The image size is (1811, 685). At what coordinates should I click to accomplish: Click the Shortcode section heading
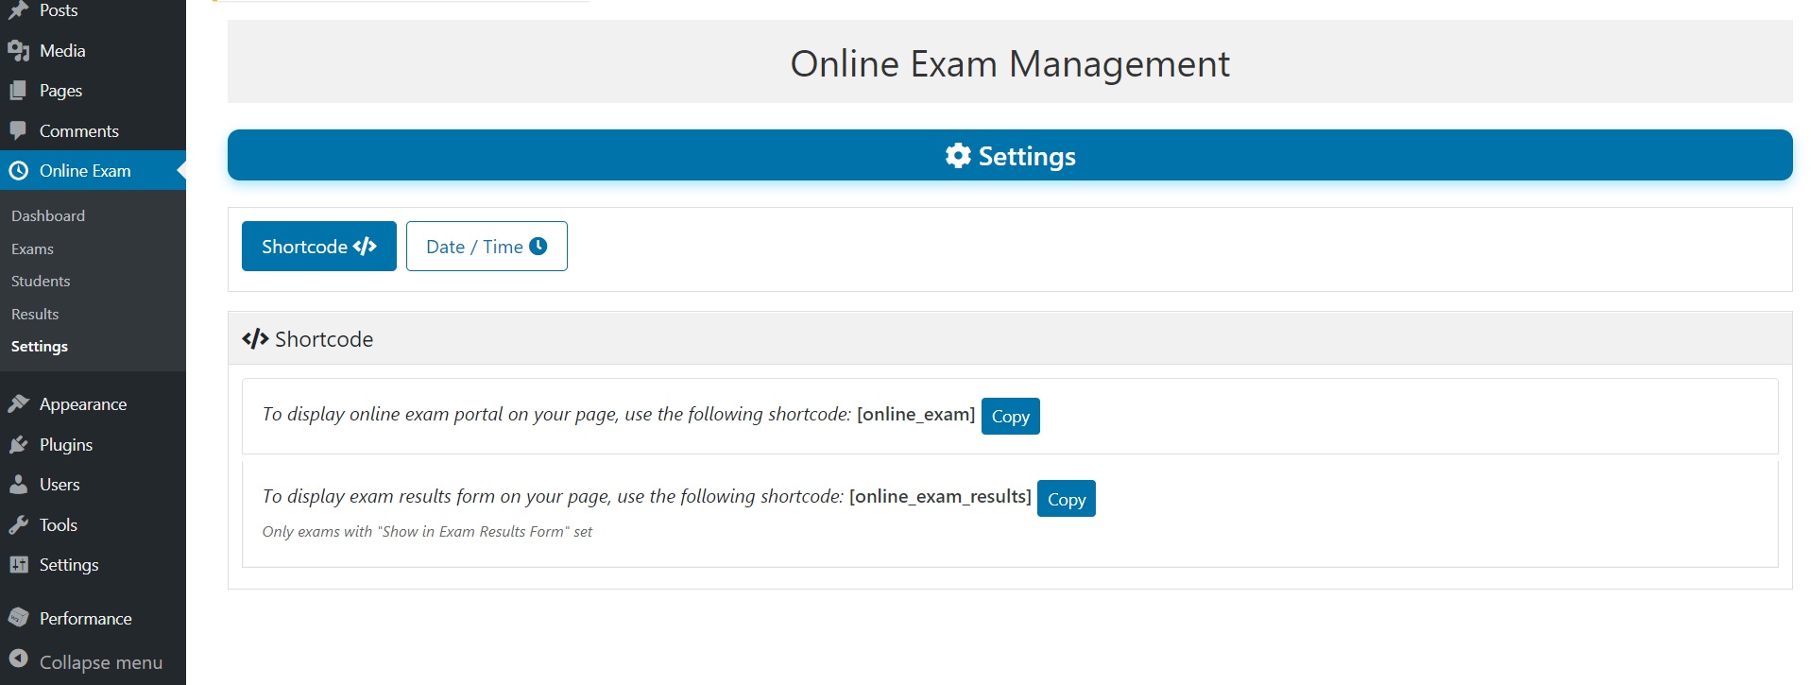[324, 339]
